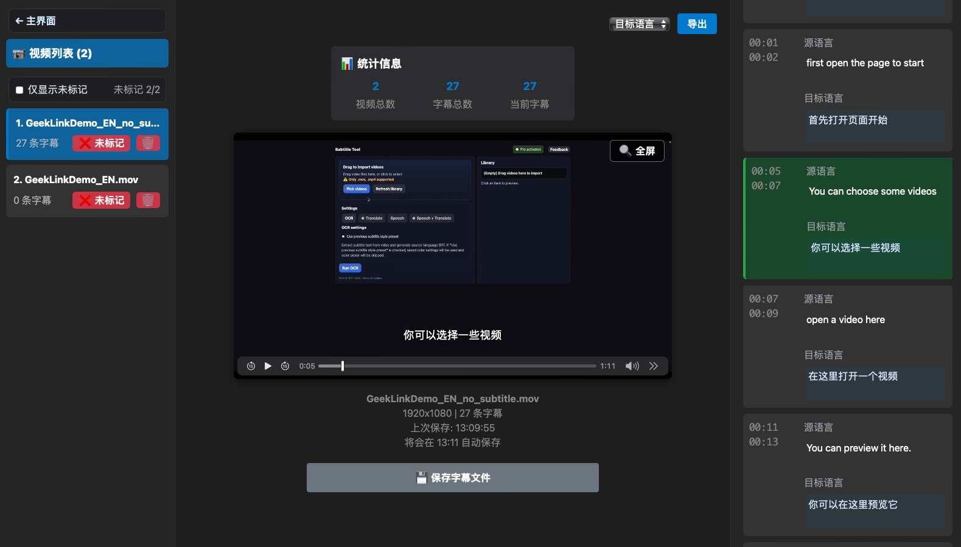Mute the video volume speaker icon
The width and height of the screenshot is (961, 547).
632,366
